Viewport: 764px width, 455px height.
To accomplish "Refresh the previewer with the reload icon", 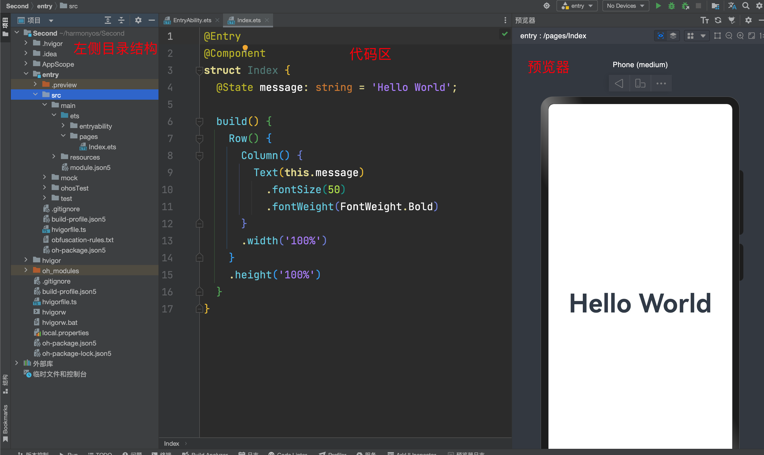I will (718, 20).
